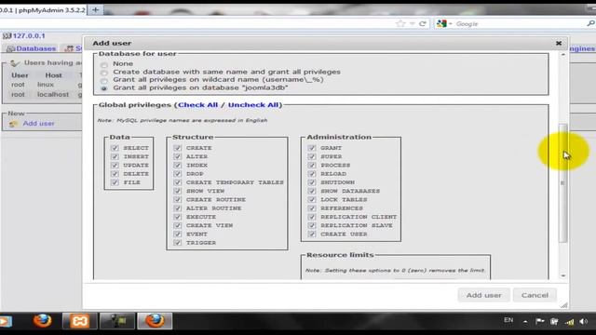Uncheck the DROP privilege
596x335 pixels.
178,174
